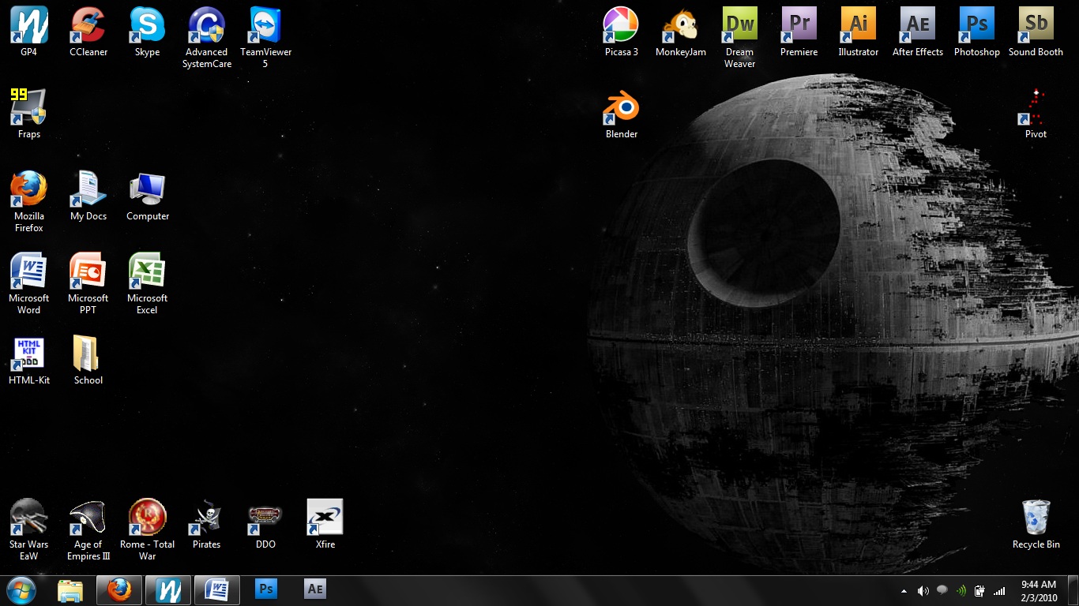Select the Sound Booth icon
Screen dimensions: 1079x606
[x=1036, y=32]
